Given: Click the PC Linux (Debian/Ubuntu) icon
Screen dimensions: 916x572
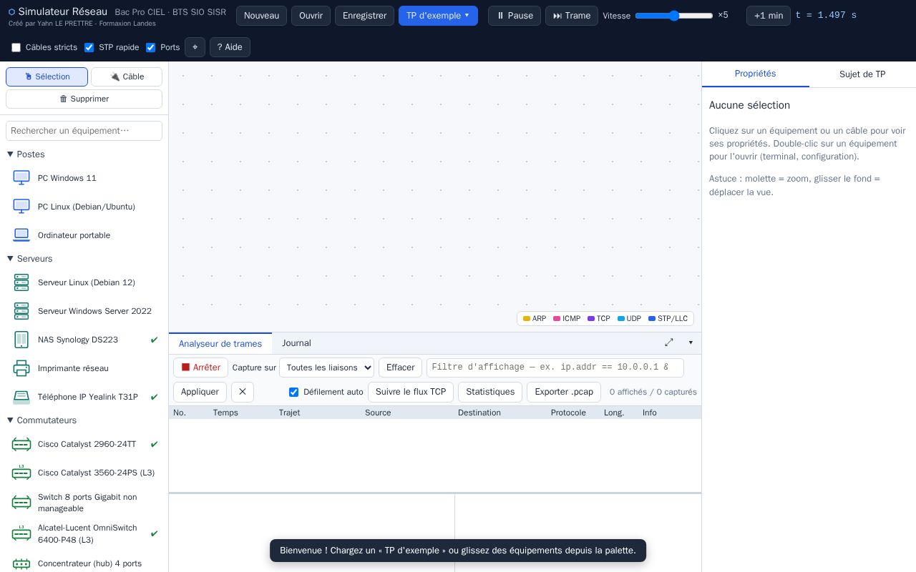Looking at the screenshot, I should tap(21, 207).
